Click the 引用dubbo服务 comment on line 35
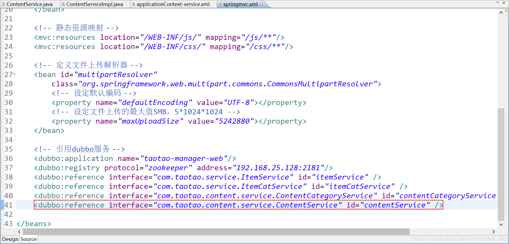 [80, 149]
